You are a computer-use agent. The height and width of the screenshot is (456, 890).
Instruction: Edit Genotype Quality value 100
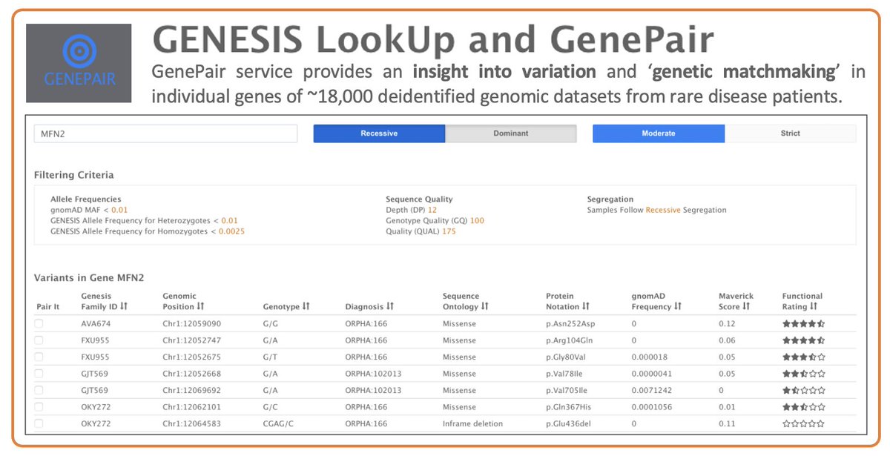(x=477, y=220)
